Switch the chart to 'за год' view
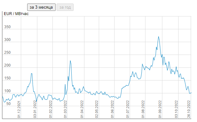 point(65,7)
